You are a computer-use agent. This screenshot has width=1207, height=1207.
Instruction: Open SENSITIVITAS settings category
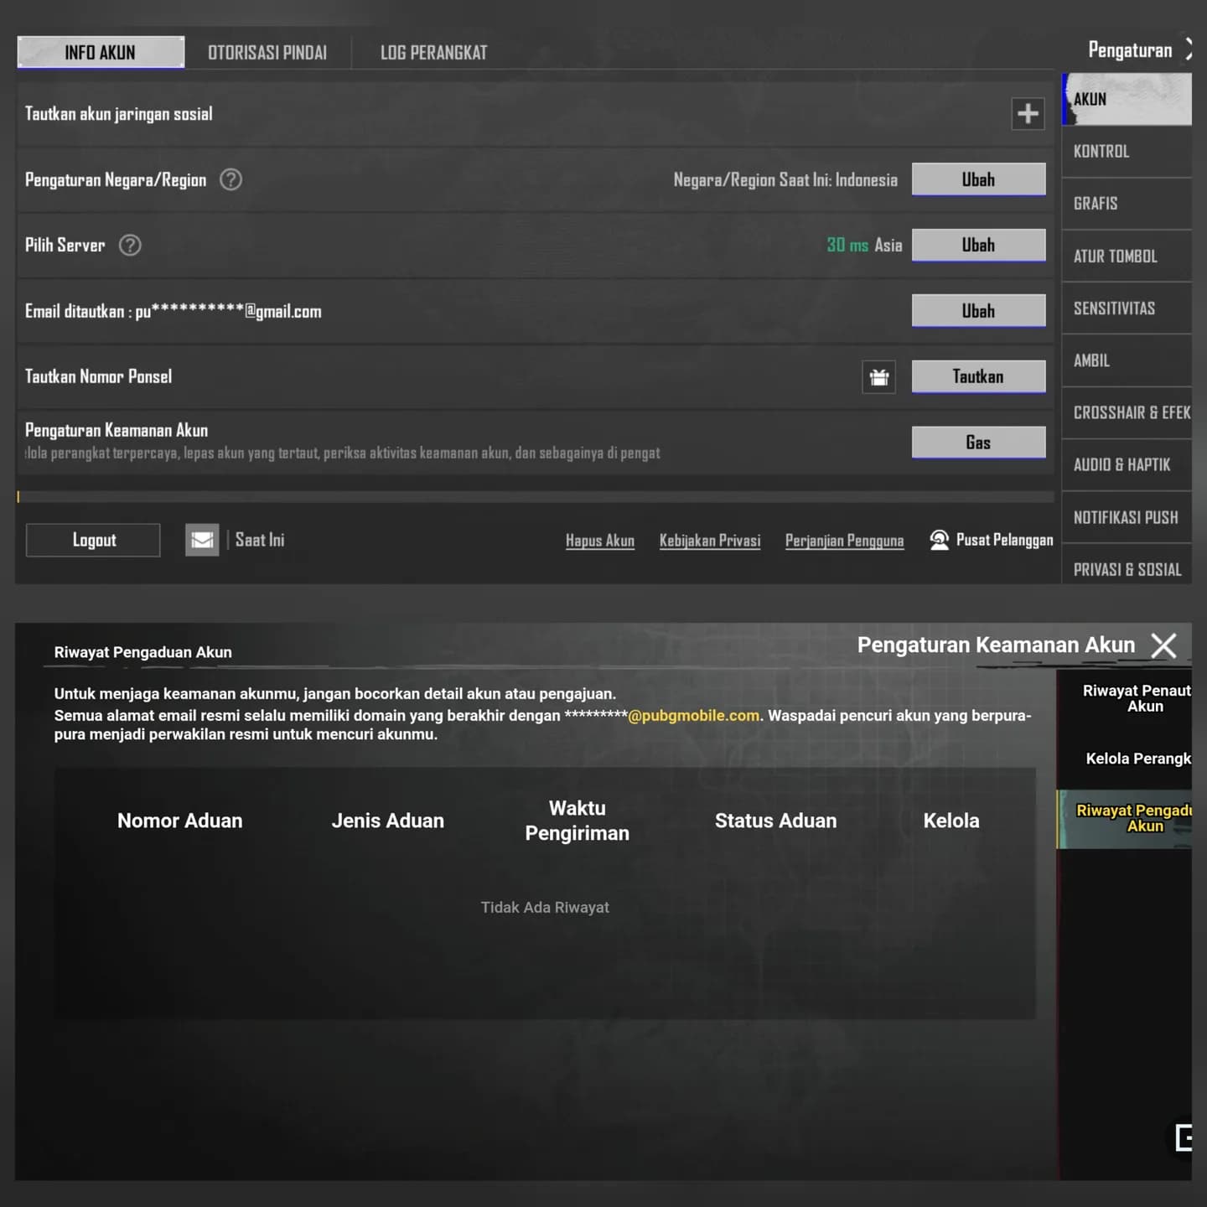(x=1127, y=308)
